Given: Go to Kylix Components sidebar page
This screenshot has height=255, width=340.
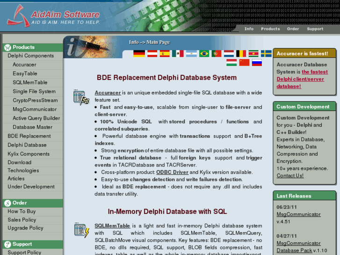Looking at the screenshot, I should pyautogui.click(x=29, y=154).
